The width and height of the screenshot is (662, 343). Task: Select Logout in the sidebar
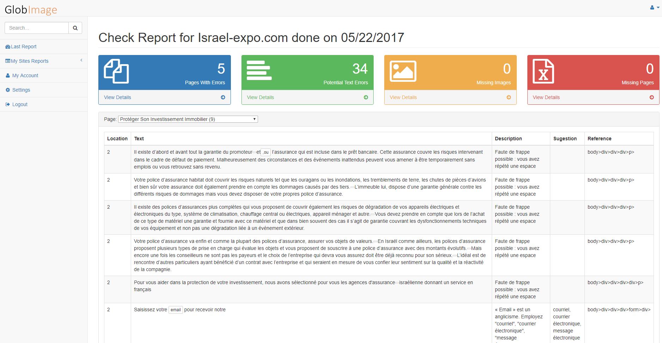pos(44,104)
